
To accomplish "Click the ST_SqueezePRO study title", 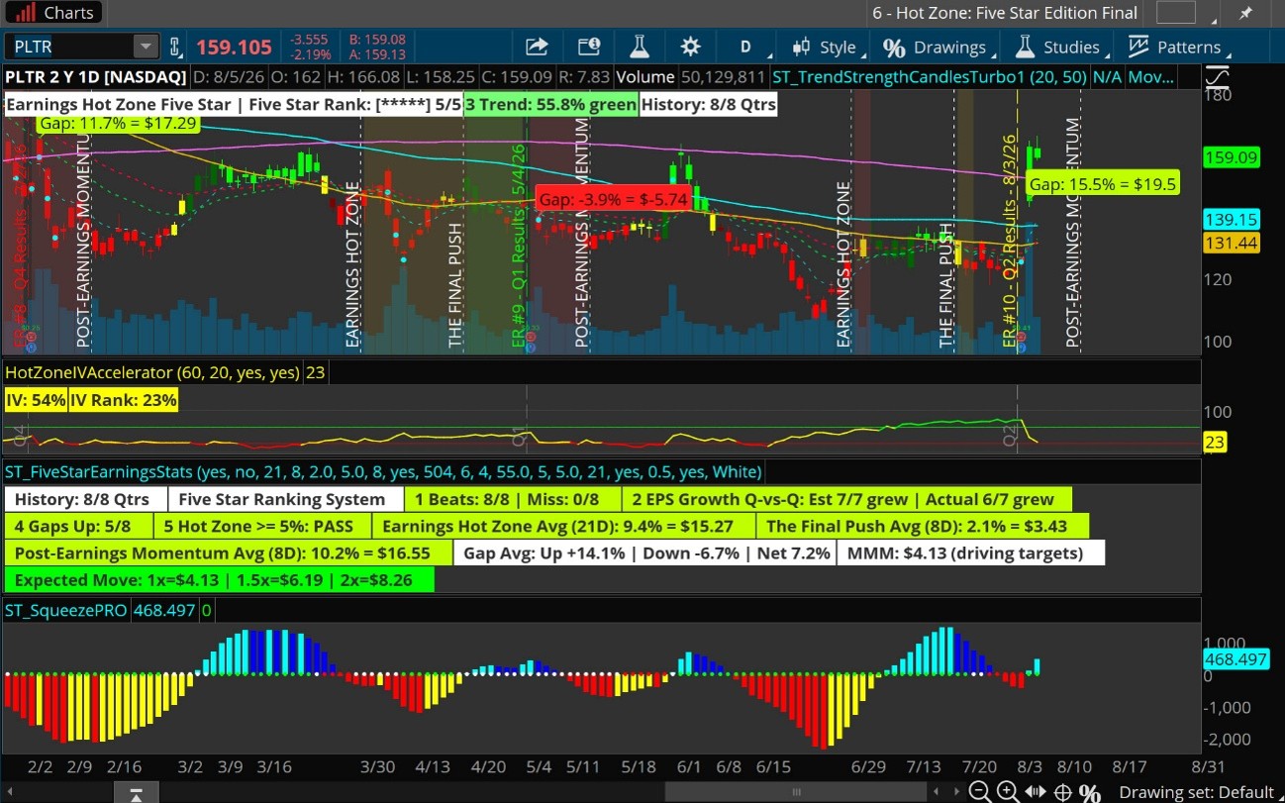I will [x=65, y=610].
